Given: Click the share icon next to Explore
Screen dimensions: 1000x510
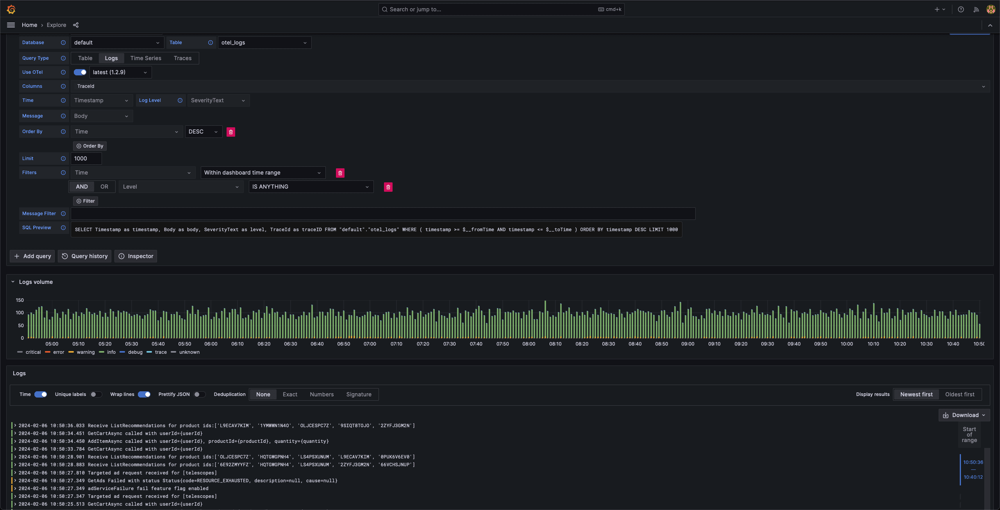Looking at the screenshot, I should (76, 25).
